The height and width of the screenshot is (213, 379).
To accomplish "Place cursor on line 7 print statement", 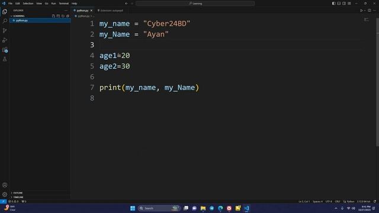I will pos(149,88).
